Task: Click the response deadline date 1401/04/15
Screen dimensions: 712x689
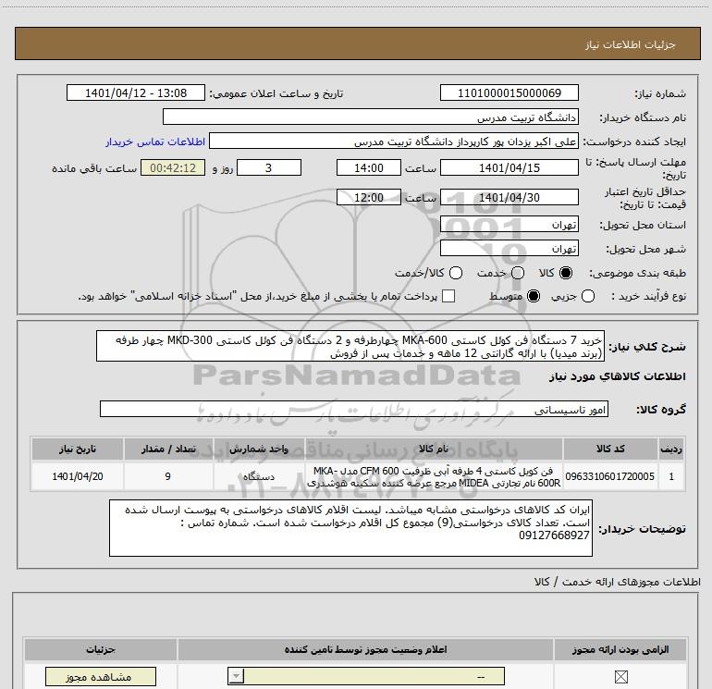Action: (509, 167)
